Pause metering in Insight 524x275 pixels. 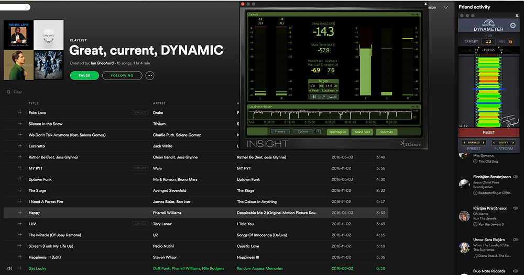[x=314, y=97]
